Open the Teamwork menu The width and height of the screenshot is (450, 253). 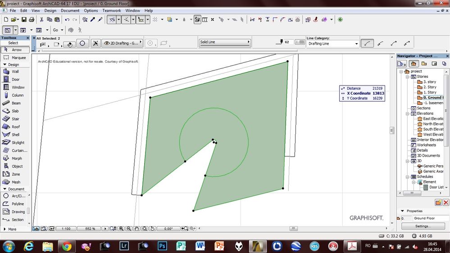(111, 10)
